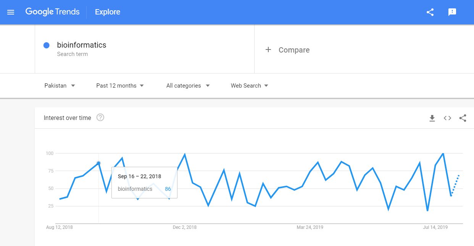474x246 pixels.
Task: Click the Dec 2, 2018 peak on chart
Action: click(185, 155)
